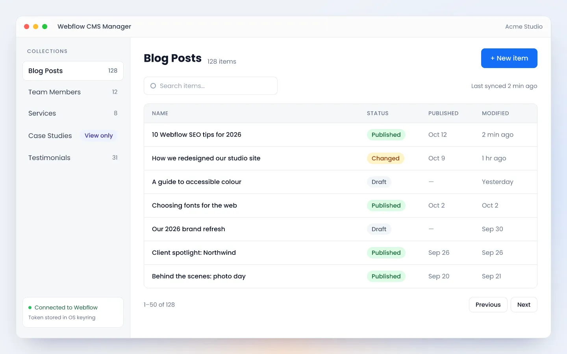
Task: Open 'A guide to accessible colour'
Action: click(196, 182)
